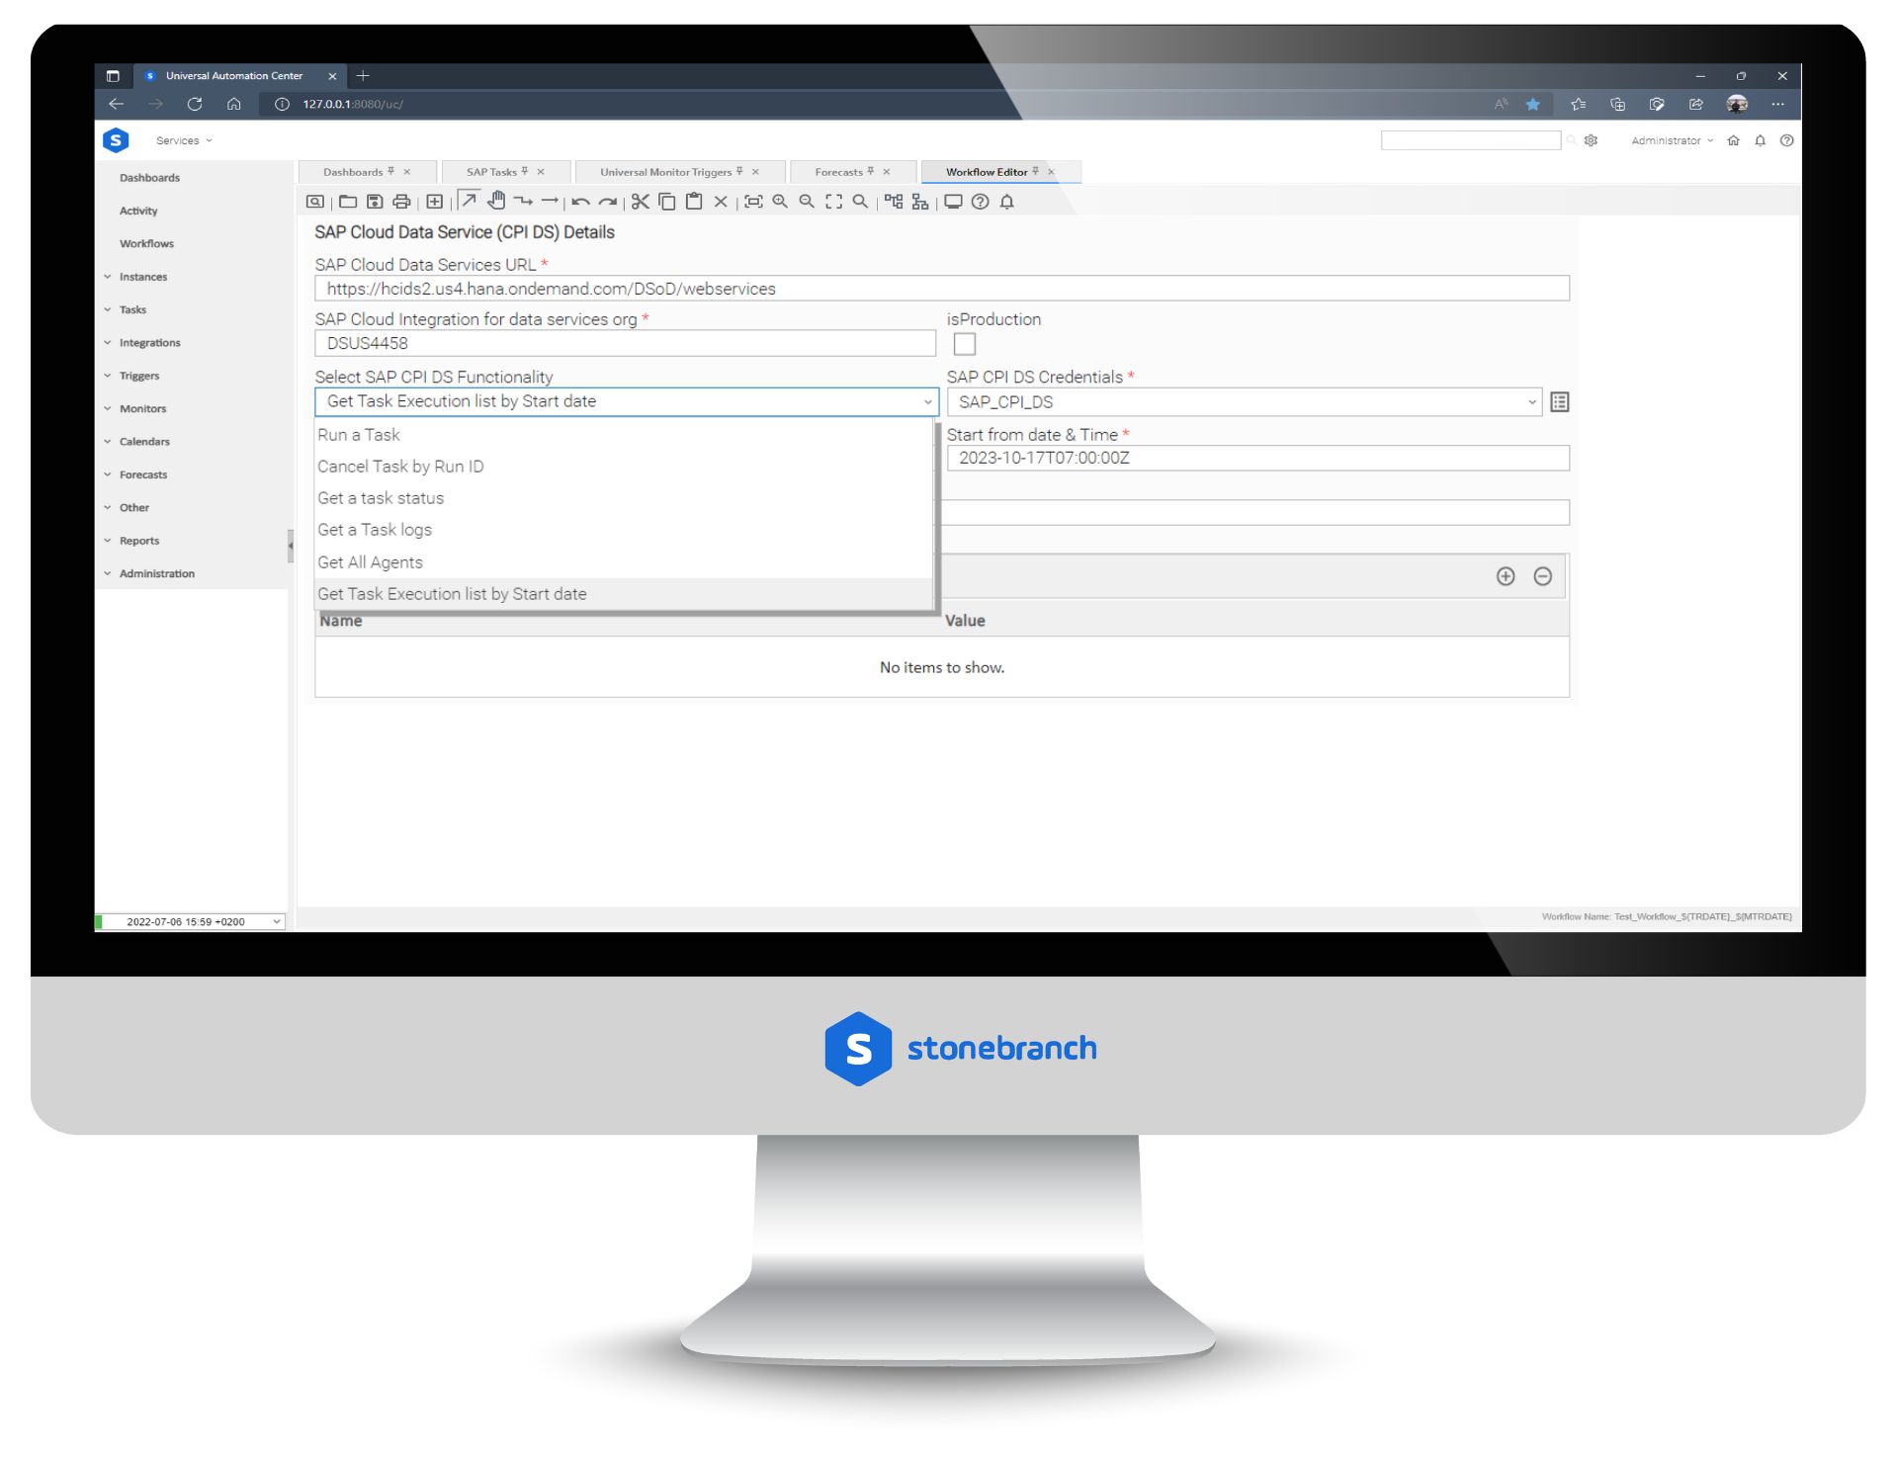This screenshot has height=1458, width=1898.
Task: Open the Workflow Editor tab
Action: pyautogui.click(x=987, y=172)
